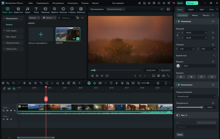Take a snapshot with the camera icon
Image resolution: width=220 pixels, height=139 pixels.
pyautogui.click(x=158, y=76)
